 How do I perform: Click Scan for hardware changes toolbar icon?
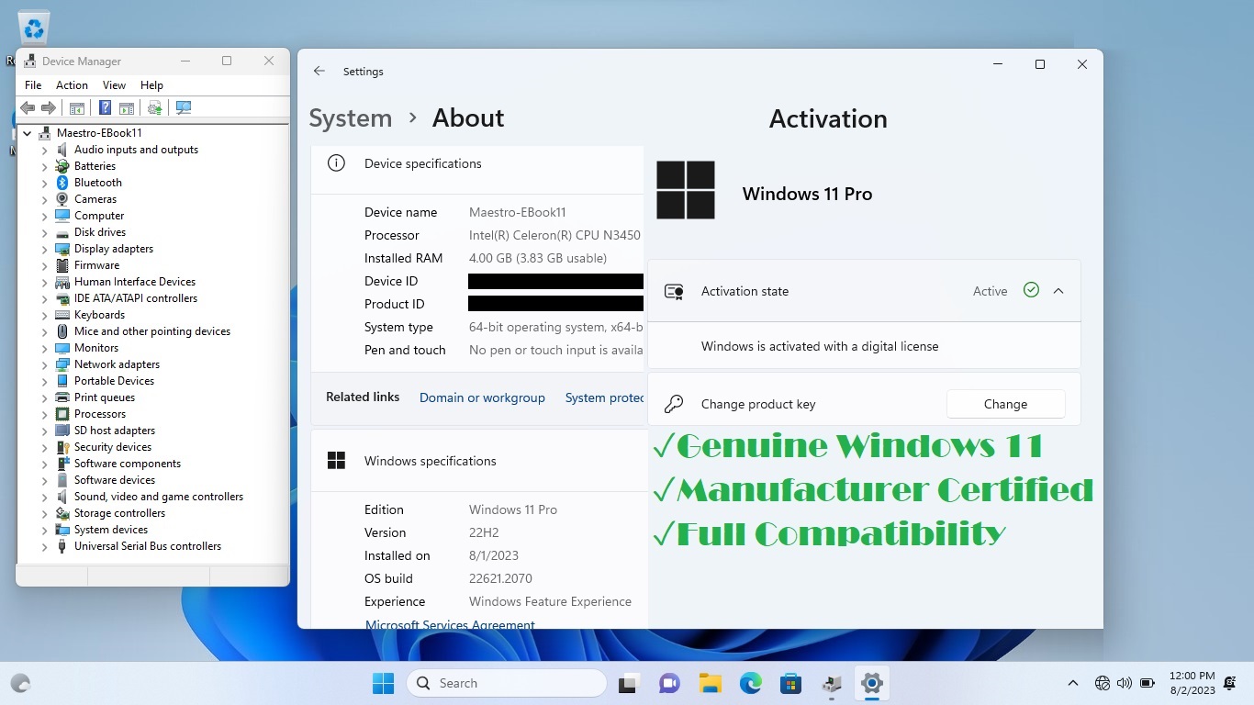184,108
